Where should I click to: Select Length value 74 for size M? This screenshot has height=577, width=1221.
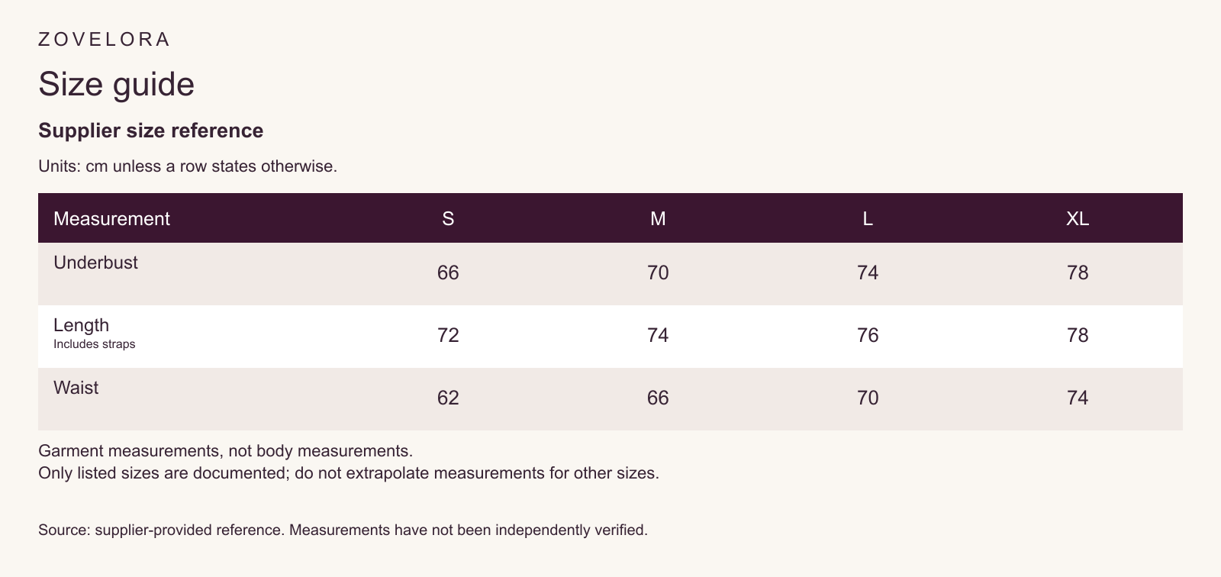coord(658,336)
